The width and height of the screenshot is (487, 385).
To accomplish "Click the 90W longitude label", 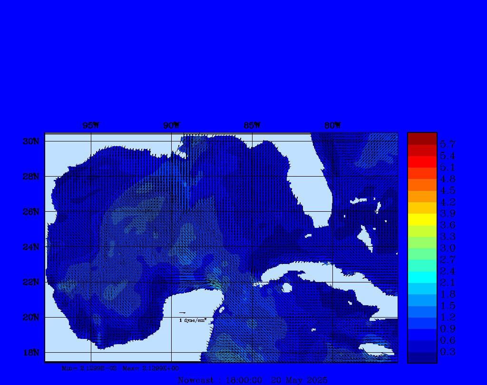I will (x=171, y=126).
